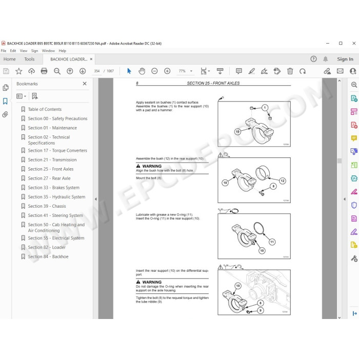Go to next page arrow
The width and height of the screenshot is (359, 359).
tap(83, 71)
